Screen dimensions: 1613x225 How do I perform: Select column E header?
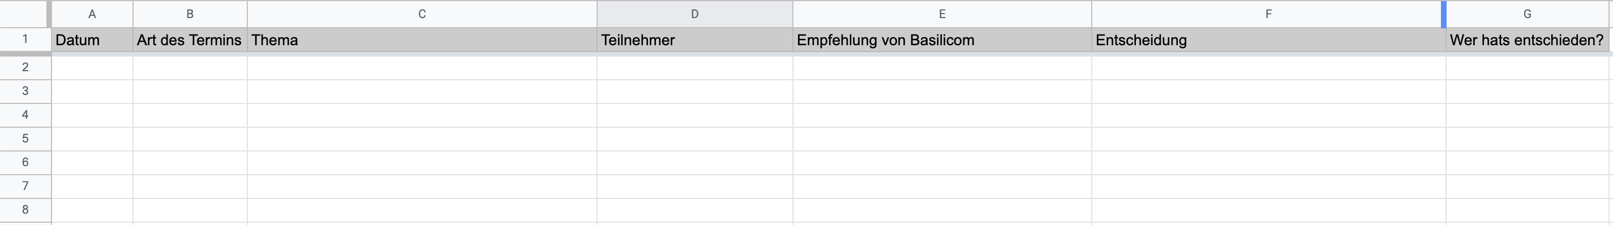[x=942, y=14]
